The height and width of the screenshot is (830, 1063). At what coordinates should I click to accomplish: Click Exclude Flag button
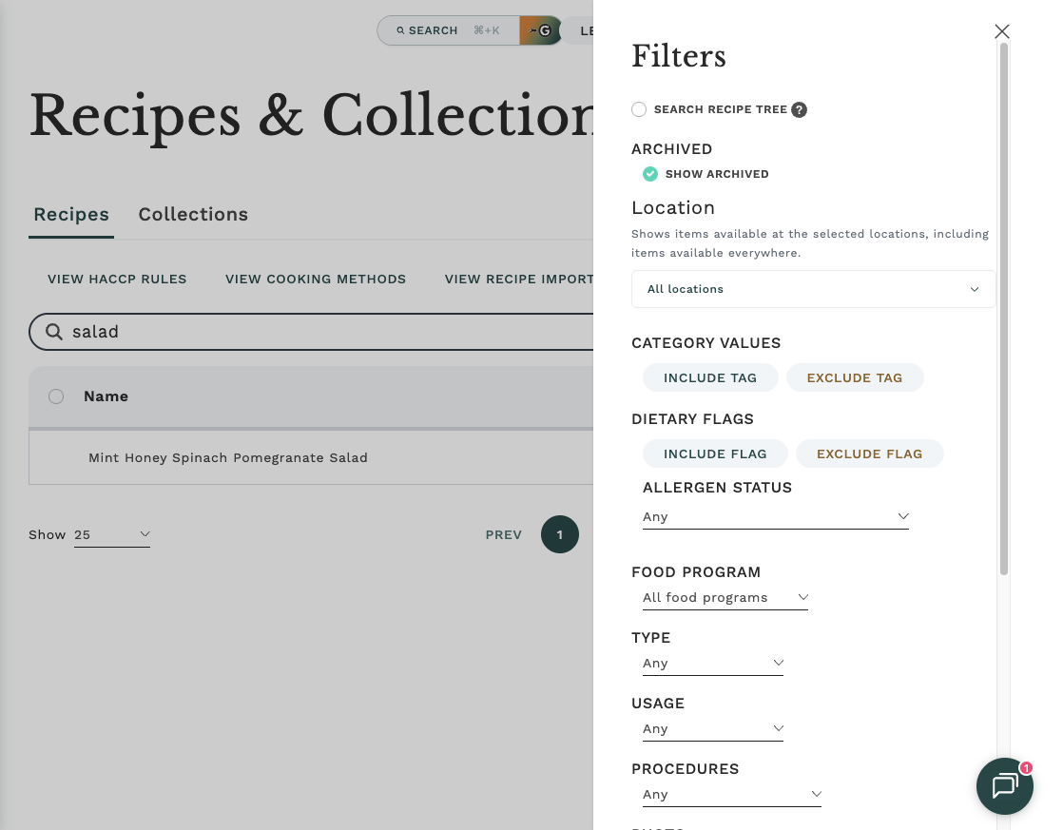[x=869, y=454]
